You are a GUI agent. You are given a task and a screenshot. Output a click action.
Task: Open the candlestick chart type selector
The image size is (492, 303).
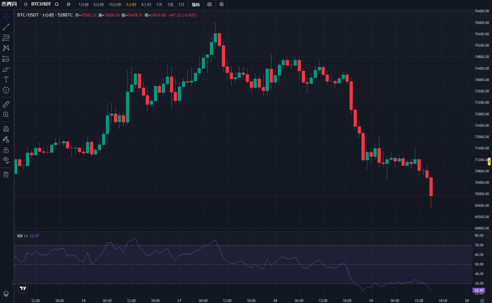point(69,4)
